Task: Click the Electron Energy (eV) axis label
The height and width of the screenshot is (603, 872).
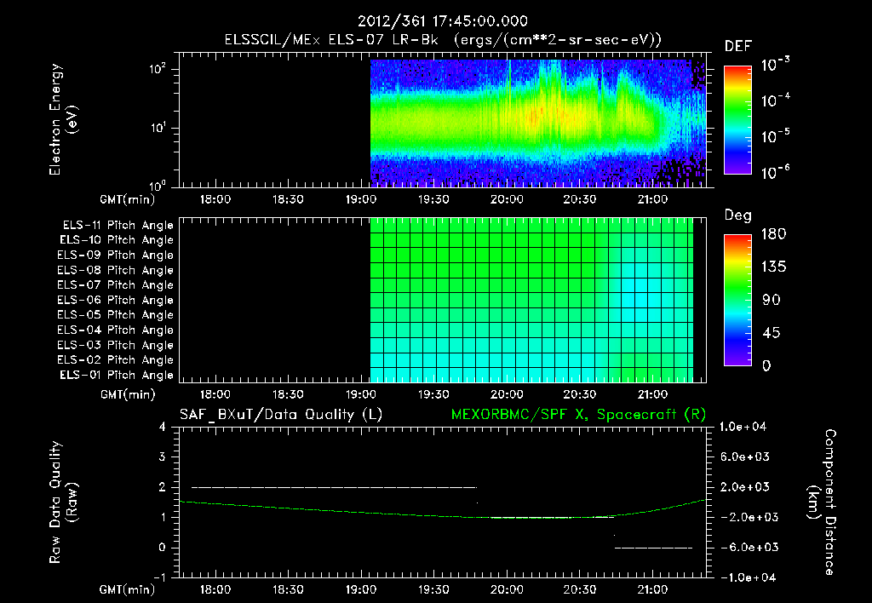Action: pos(63,119)
